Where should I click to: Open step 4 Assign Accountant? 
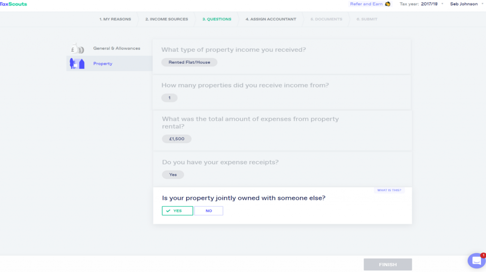[271, 19]
